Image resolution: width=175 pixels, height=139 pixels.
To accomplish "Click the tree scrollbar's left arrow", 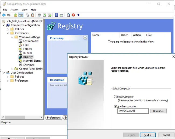I will (x=3, y=117).
